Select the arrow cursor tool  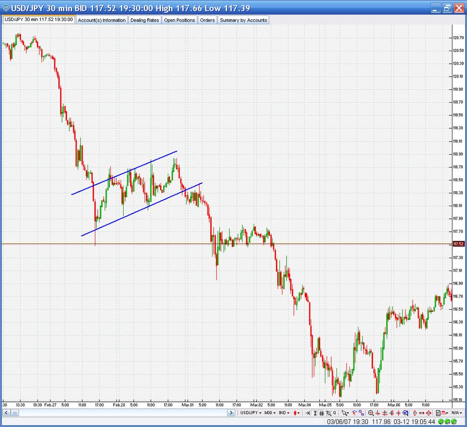coord(345,413)
